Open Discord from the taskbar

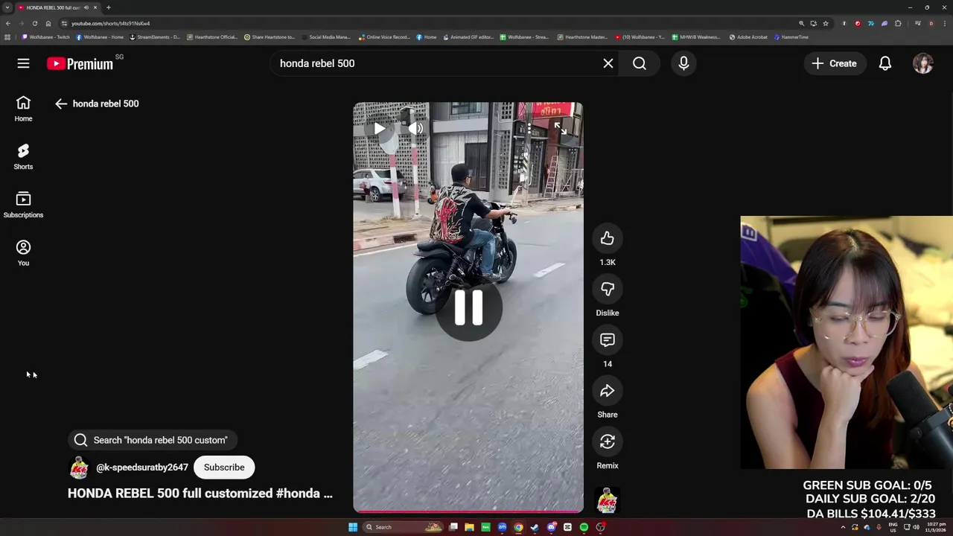[551, 527]
